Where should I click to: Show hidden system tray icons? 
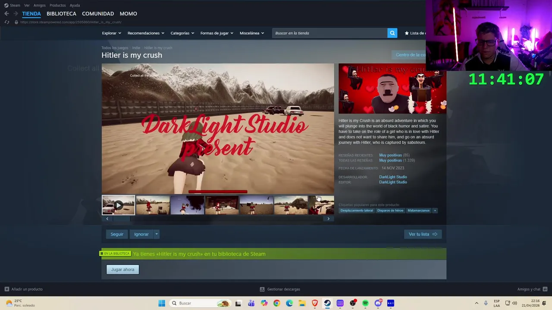click(x=477, y=303)
